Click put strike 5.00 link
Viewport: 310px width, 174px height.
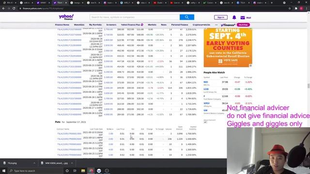pos(111,155)
